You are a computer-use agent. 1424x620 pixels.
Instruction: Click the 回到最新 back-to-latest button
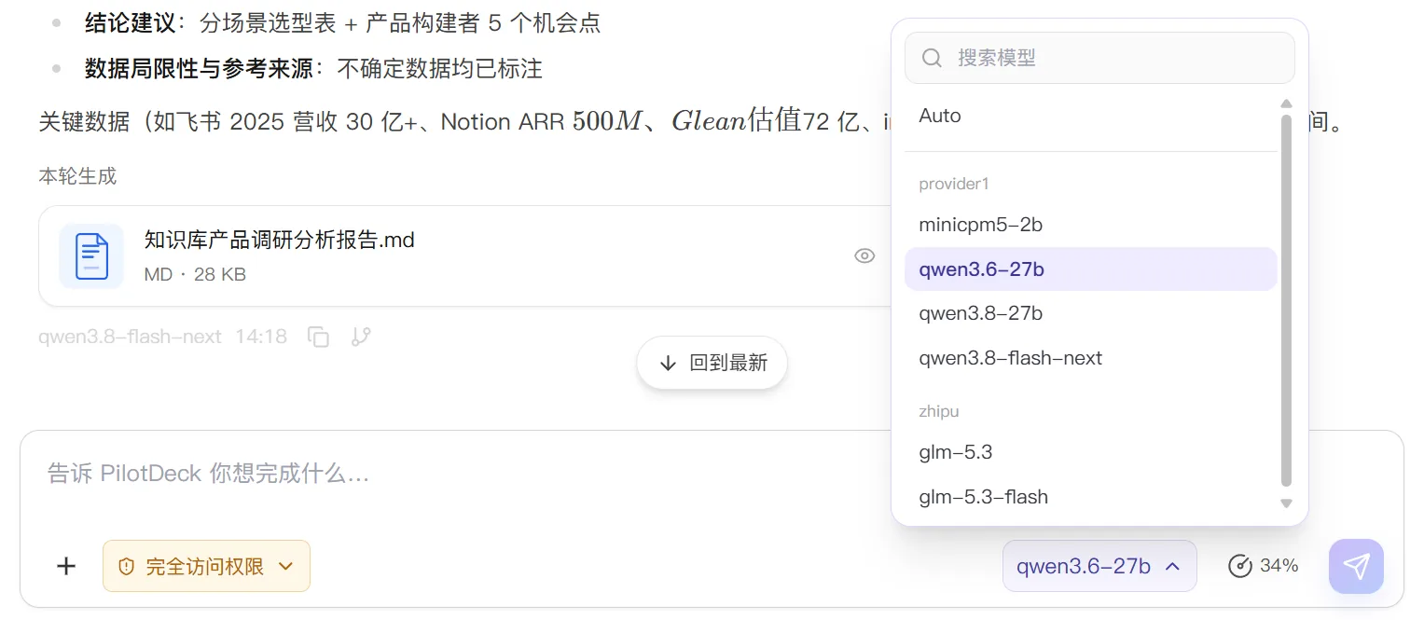tap(712, 363)
